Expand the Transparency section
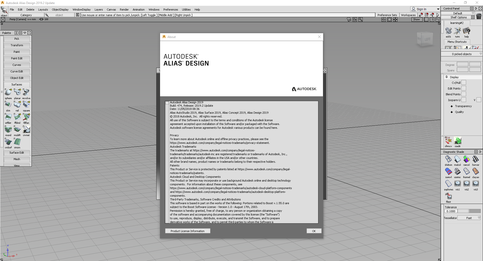 click(463, 106)
